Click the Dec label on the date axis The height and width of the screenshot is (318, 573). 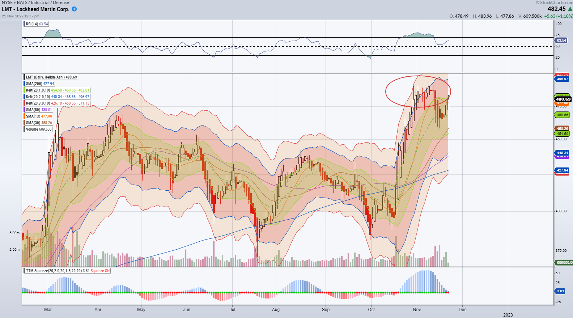(462, 309)
